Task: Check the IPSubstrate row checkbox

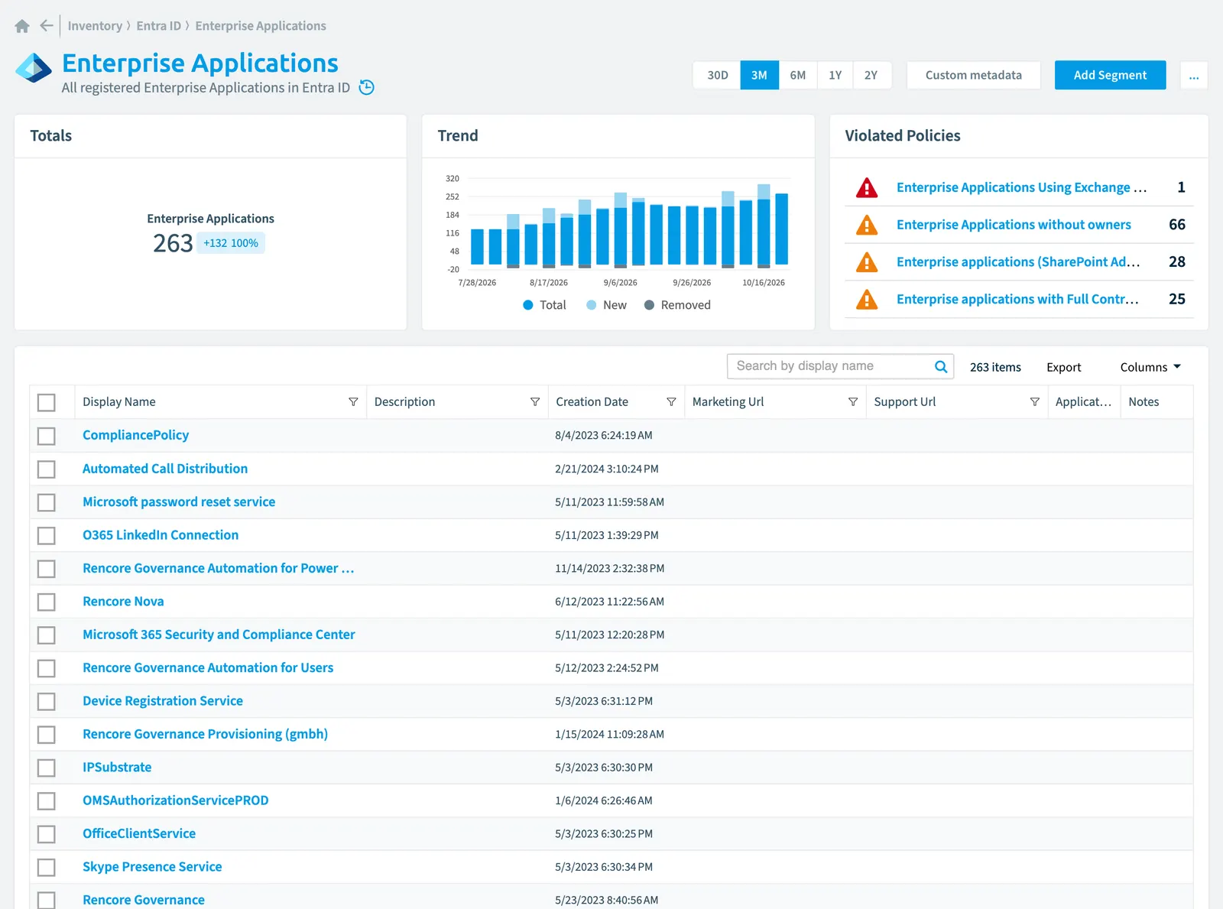Action: point(47,768)
